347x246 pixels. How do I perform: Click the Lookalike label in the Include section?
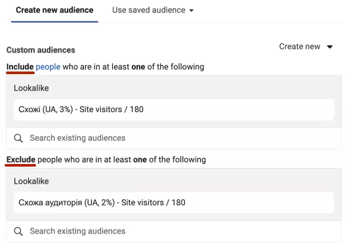click(31, 88)
